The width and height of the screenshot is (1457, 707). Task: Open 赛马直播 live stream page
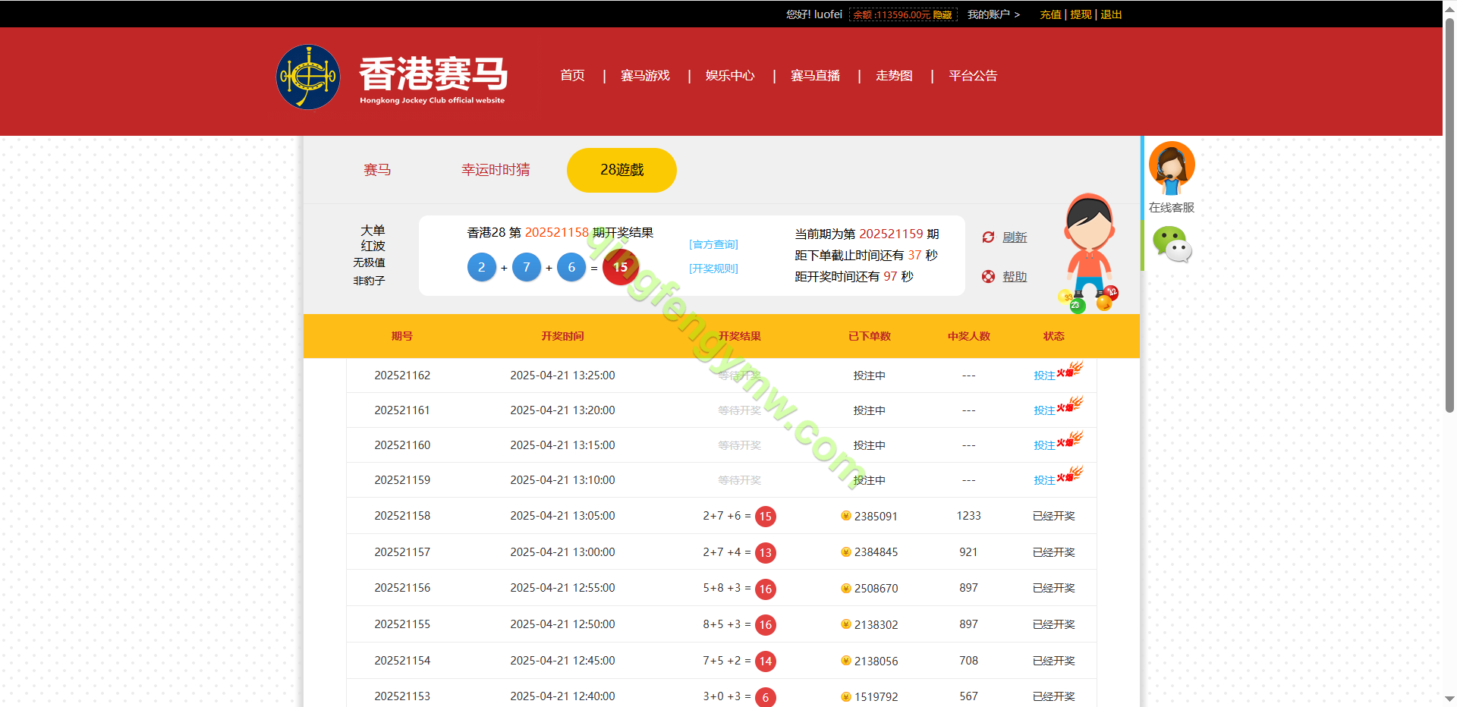pyautogui.click(x=815, y=75)
